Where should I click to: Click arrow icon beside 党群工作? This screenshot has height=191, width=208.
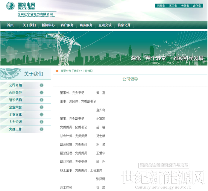[41, 129]
